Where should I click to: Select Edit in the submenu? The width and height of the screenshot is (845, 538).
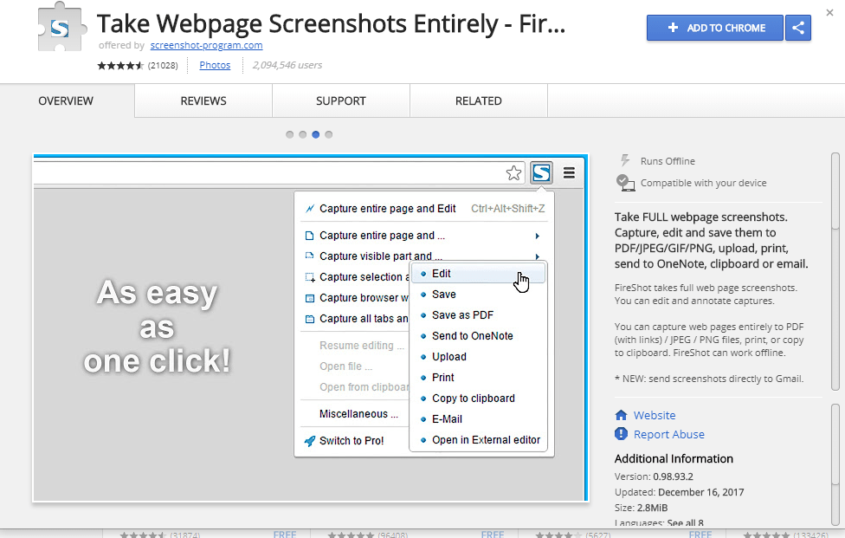tap(479, 274)
